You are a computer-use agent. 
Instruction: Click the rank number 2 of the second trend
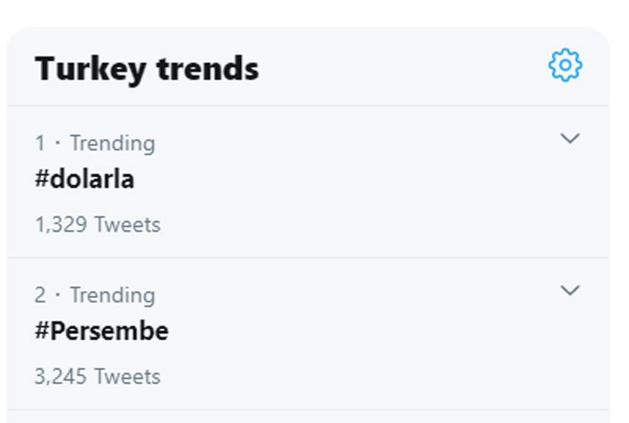pyautogui.click(x=40, y=295)
